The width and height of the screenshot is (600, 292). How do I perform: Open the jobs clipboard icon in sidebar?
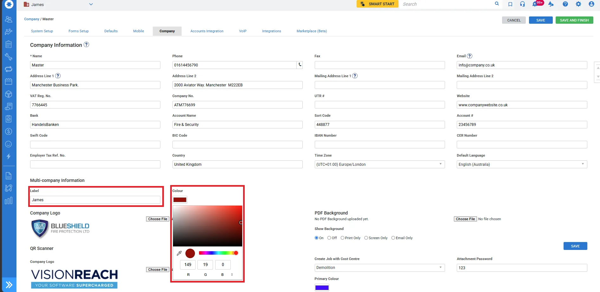(9, 44)
